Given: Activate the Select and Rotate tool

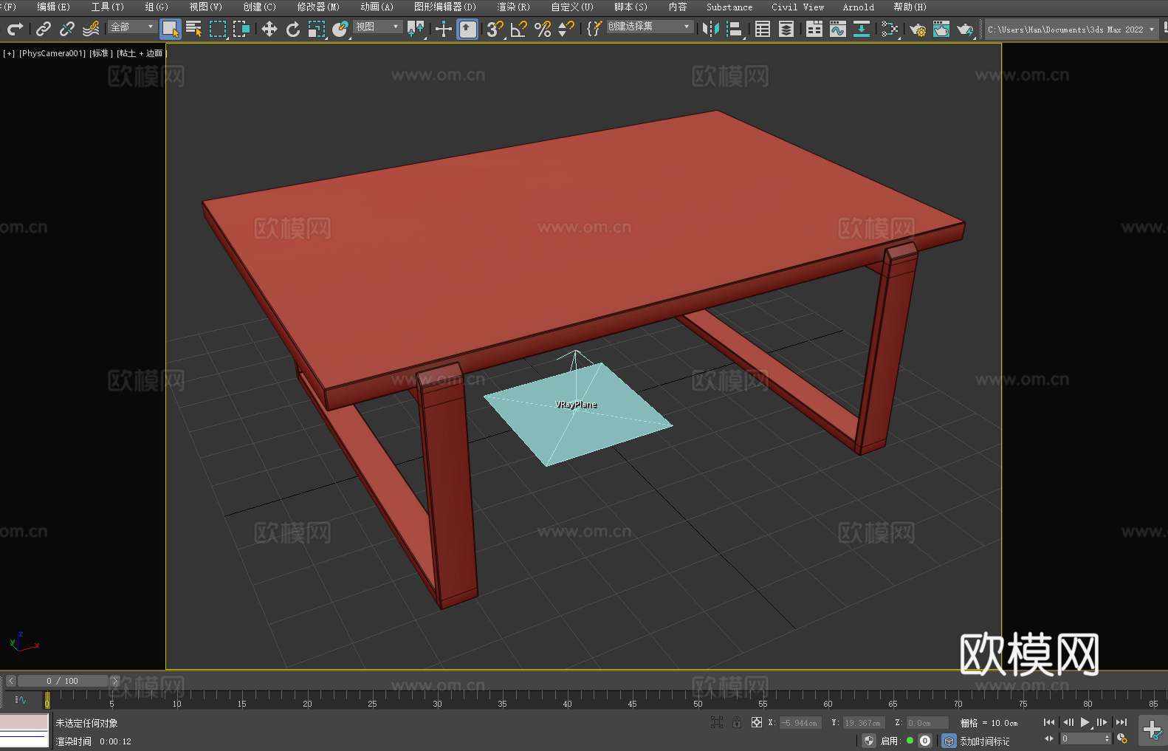Looking at the screenshot, I should click(x=293, y=29).
